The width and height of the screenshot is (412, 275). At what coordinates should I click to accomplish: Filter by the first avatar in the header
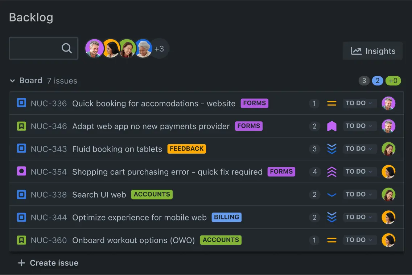pos(94,49)
